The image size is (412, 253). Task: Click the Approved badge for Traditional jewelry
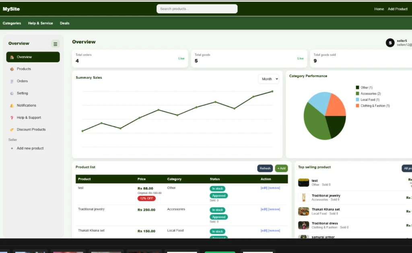(x=218, y=217)
